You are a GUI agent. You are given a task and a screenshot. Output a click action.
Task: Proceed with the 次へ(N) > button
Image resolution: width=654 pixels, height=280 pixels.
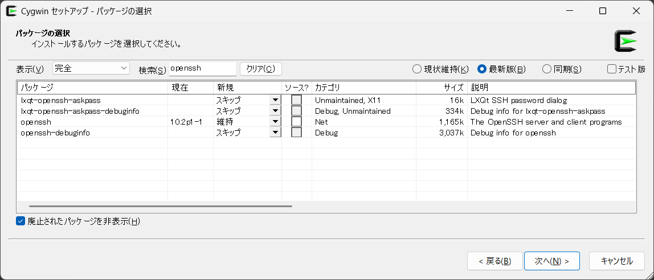click(x=552, y=261)
